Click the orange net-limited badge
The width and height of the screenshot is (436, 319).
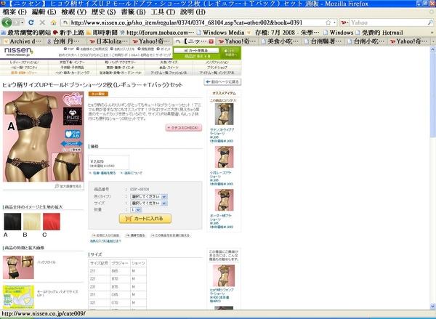[98, 94]
